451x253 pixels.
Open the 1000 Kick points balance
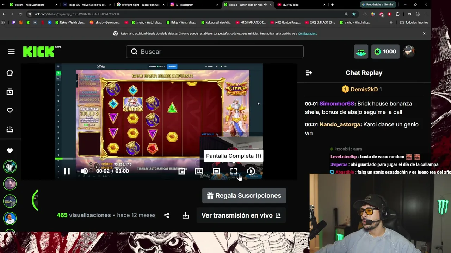[x=385, y=52]
